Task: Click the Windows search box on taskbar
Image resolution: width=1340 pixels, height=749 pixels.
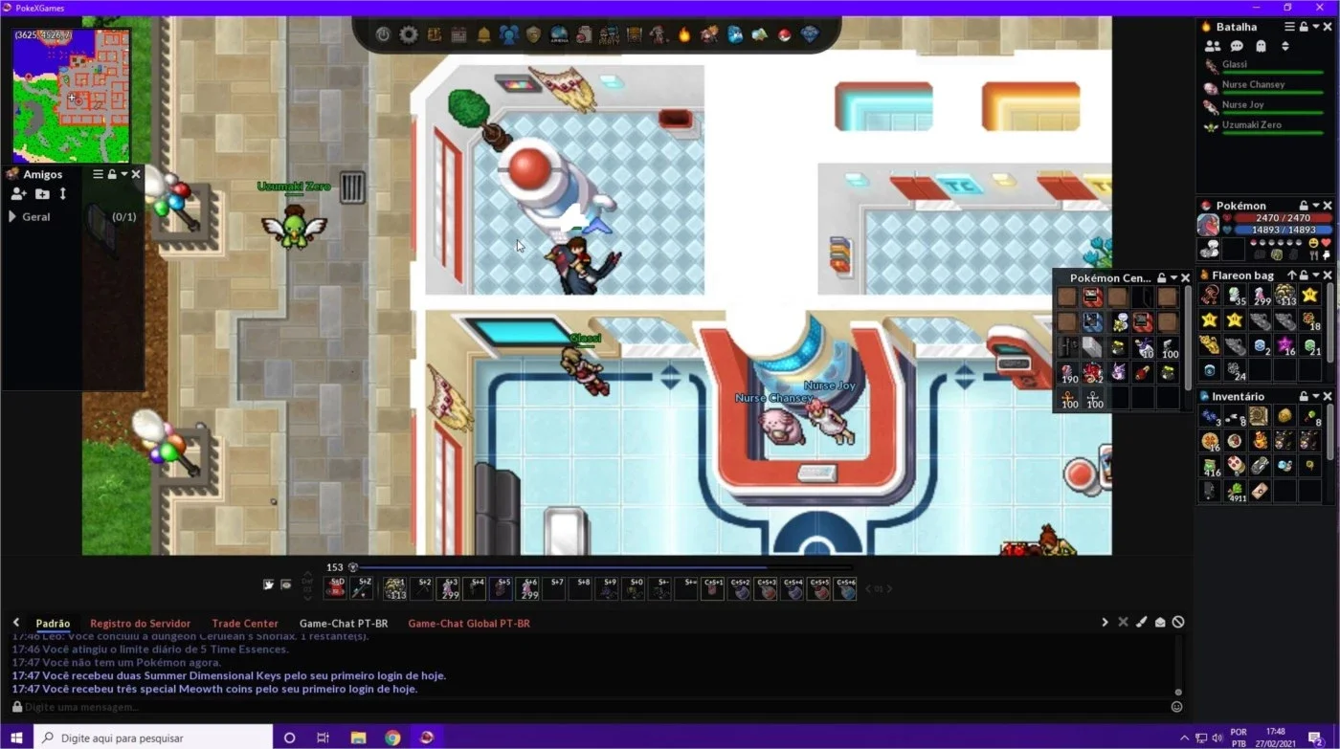Action: 153,738
